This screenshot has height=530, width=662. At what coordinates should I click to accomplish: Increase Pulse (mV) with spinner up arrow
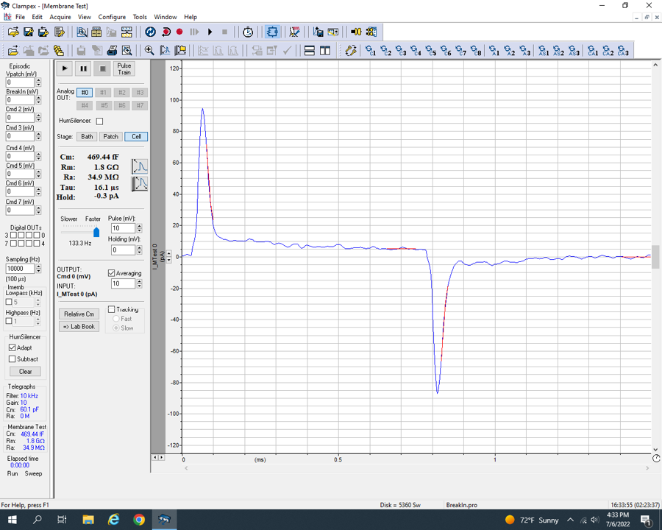pos(140,226)
